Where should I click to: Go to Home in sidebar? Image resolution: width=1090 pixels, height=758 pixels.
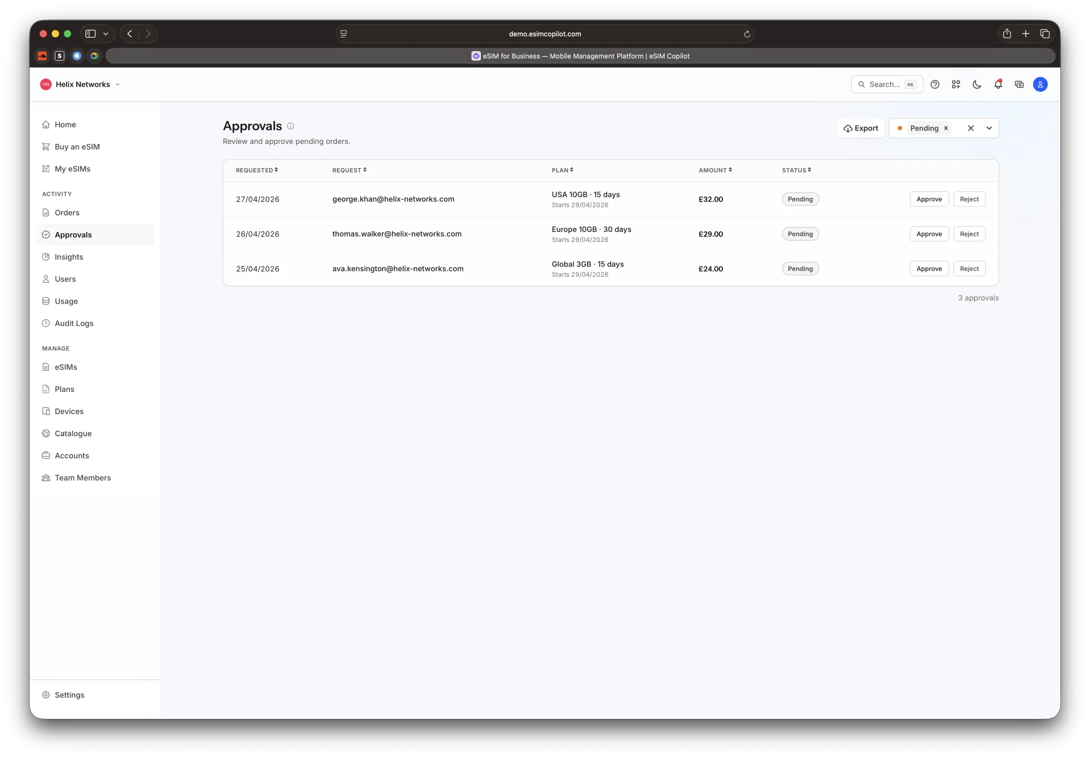tap(95, 124)
